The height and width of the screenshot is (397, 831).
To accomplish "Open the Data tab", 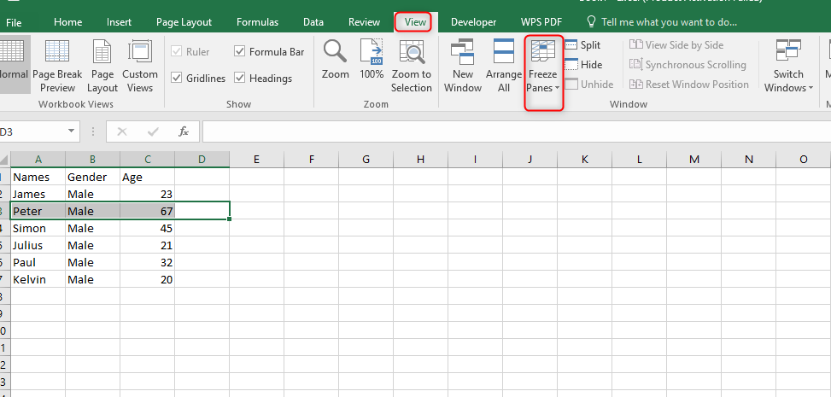I will [313, 22].
